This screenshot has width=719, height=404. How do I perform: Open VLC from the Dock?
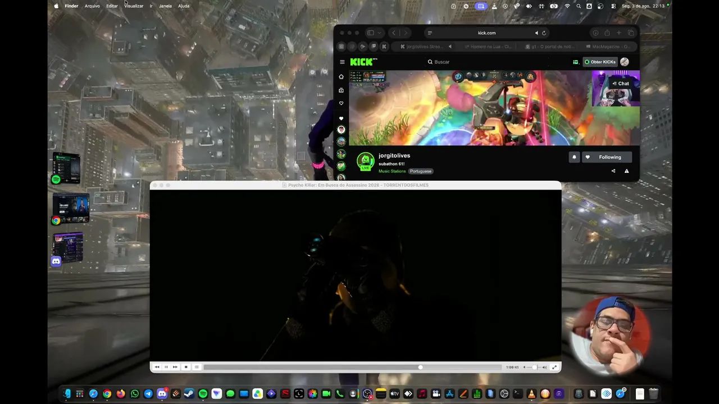(x=531, y=394)
